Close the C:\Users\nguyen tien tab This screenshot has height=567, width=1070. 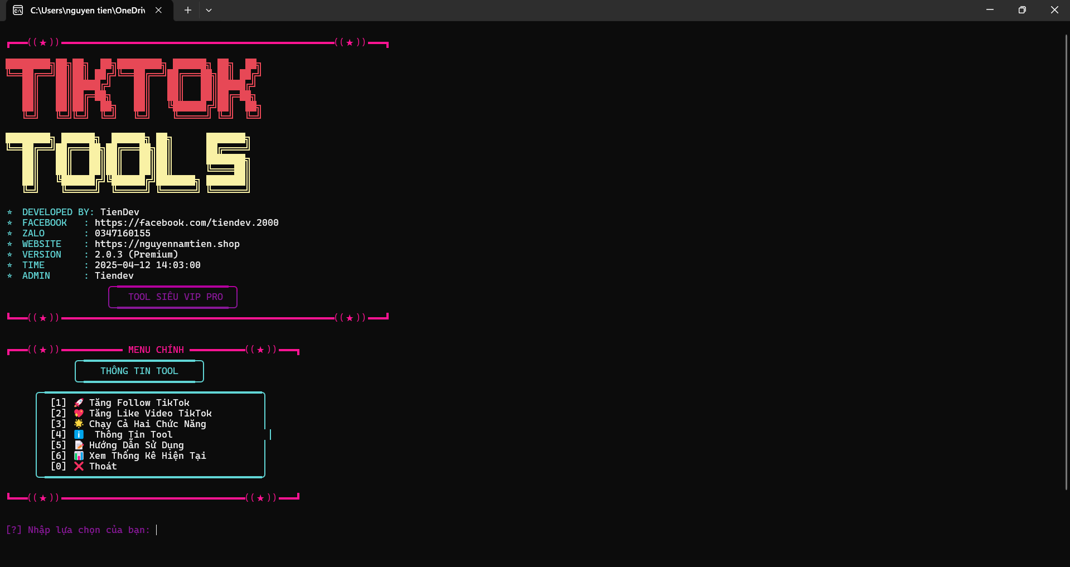(x=158, y=10)
